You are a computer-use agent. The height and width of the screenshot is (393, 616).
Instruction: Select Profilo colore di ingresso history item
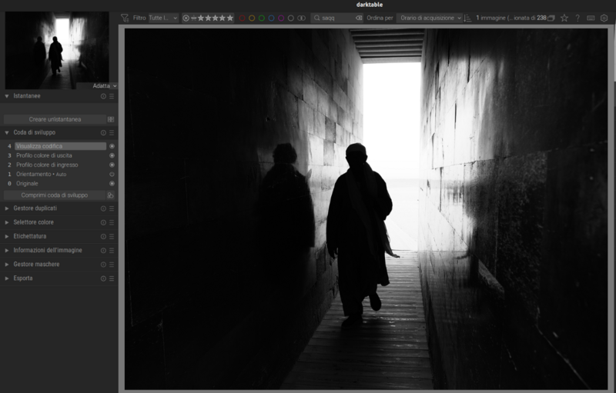(x=47, y=165)
